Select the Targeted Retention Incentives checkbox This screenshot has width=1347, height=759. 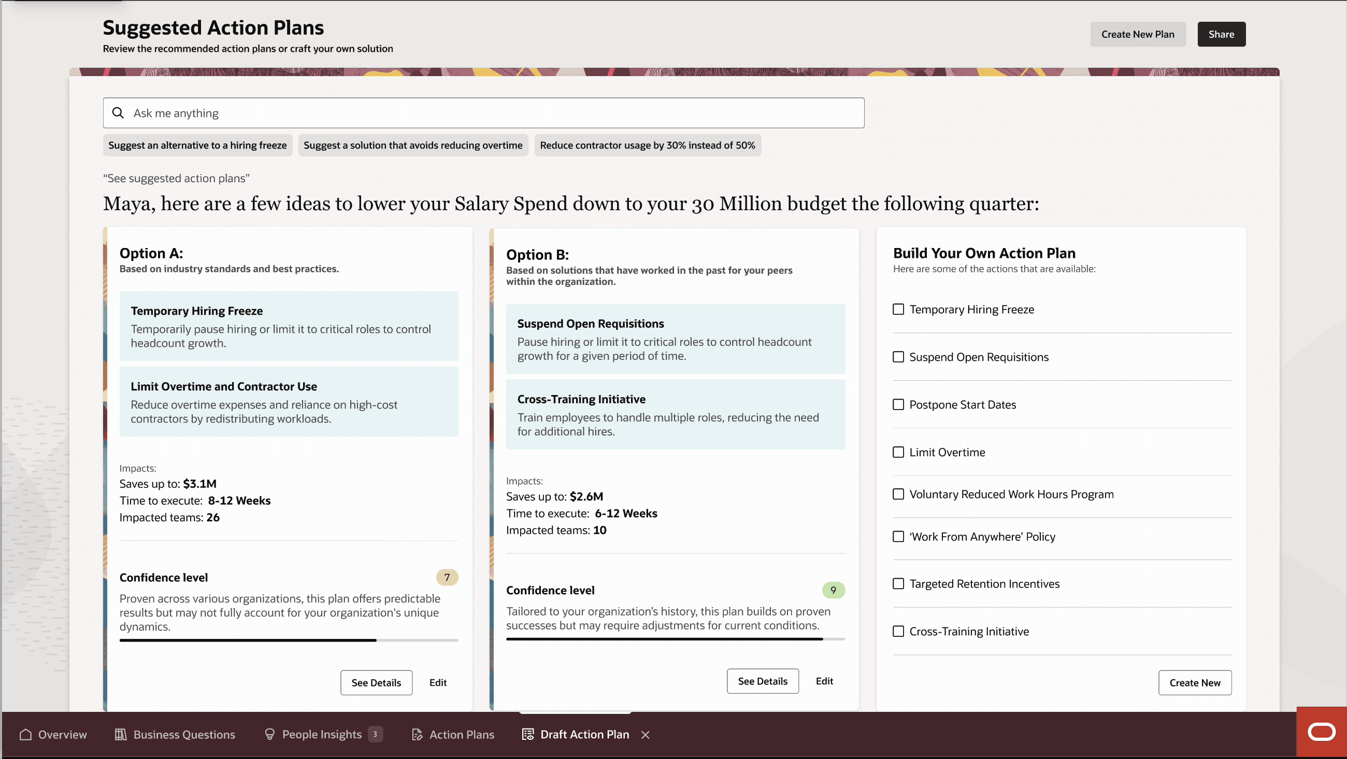898,584
